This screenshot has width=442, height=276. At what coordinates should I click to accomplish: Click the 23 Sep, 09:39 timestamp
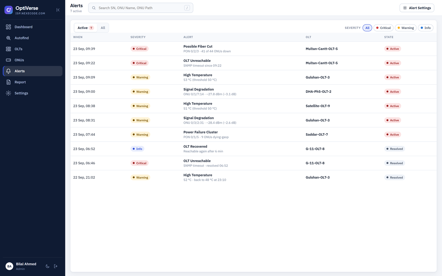tap(84, 49)
